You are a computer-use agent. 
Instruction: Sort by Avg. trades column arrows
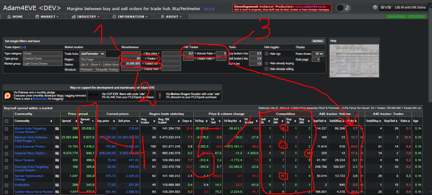[x=154, y=121]
